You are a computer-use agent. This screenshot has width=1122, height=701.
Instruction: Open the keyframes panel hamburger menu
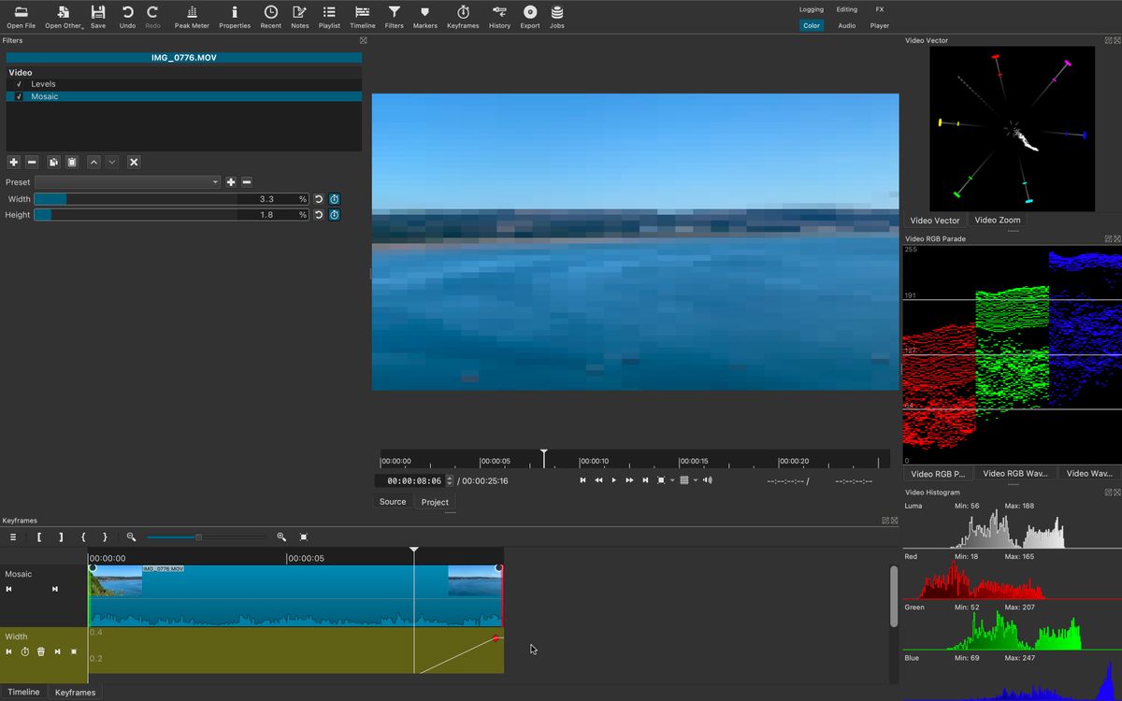click(x=13, y=536)
